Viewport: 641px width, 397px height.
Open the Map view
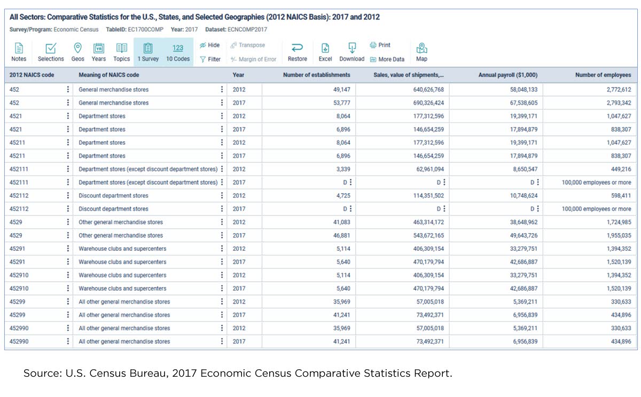click(x=422, y=52)
